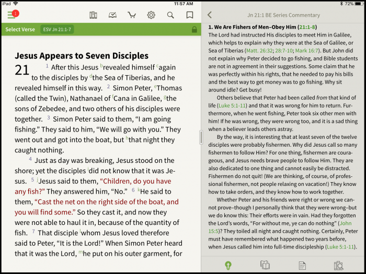The width and height of the screenshot is (366, 274).
Task: Tap verse number 2 before Simon Peter
Action: point(108,87)
